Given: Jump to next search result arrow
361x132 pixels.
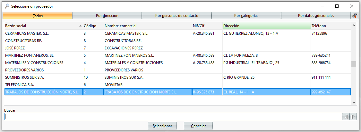Looking at the screenshot, I should coord(353,117).
